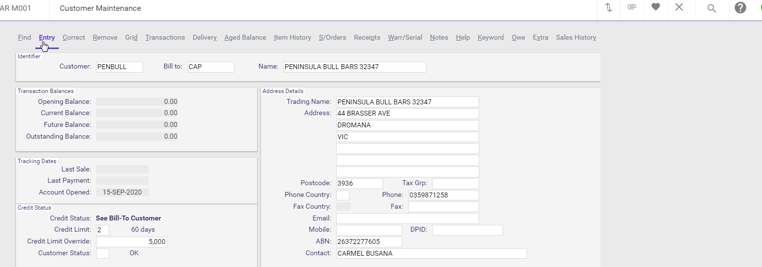The height and width of the screenshot is (267, 762).
Task: Open the Transactions menu option
Action: click(165, 37)
